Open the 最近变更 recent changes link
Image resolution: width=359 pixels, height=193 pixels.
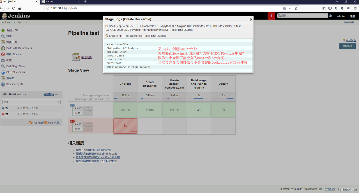86,58
